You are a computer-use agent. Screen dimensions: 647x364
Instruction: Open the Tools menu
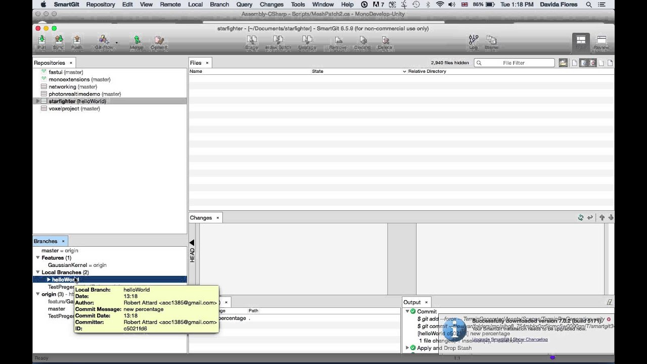point(298,5)
